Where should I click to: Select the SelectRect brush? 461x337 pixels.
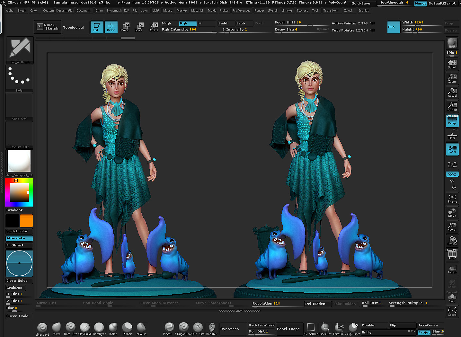[311, 329]
